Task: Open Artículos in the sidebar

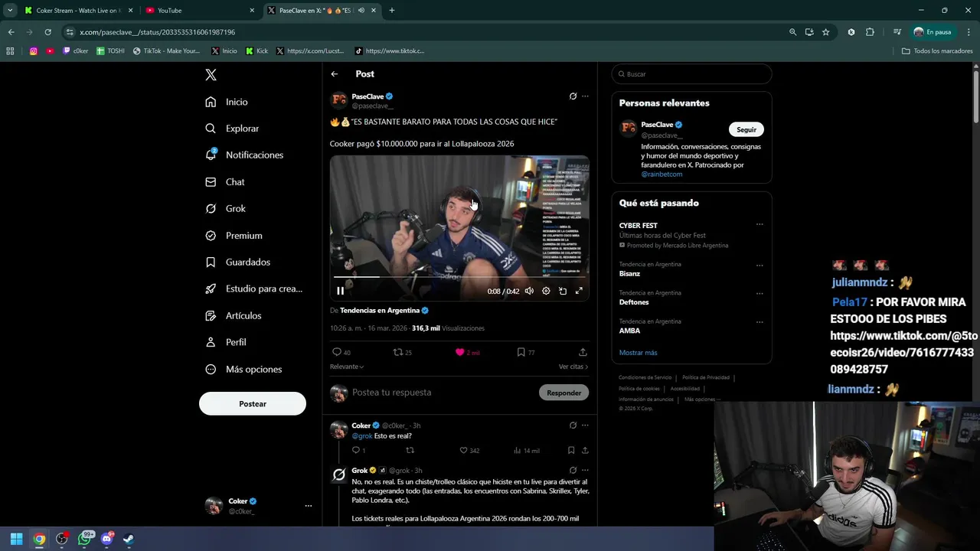Action: (234, 315)
